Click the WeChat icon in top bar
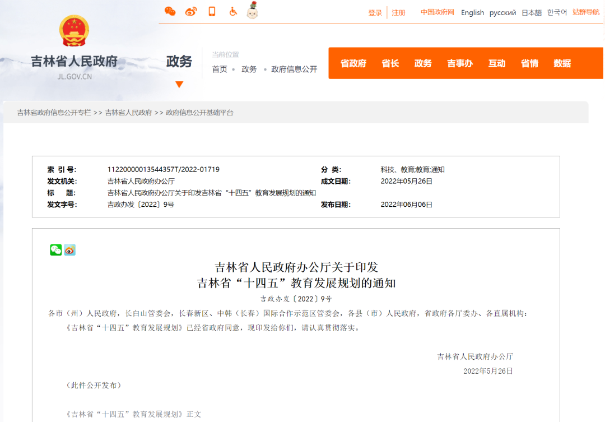 [x=170, y=12]
